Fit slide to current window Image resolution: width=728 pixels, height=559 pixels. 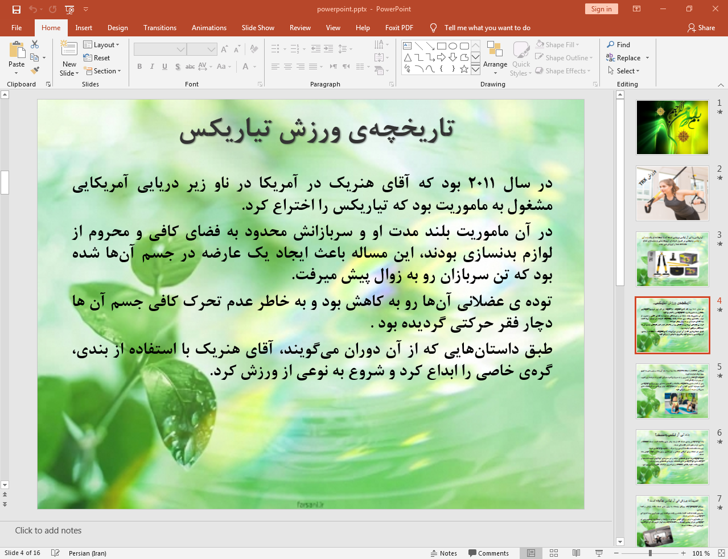pos(721,553)
